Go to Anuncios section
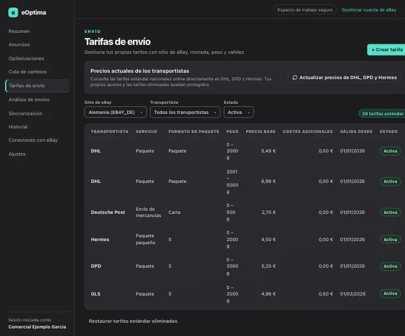 19,45
